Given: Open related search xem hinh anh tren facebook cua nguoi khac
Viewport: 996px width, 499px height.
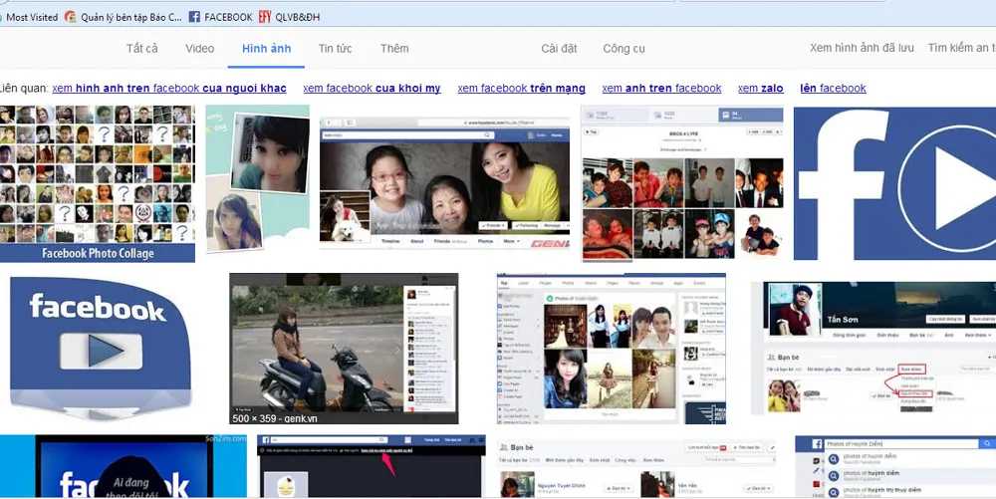Looking at the screenshot, I should tap(169, 89).
